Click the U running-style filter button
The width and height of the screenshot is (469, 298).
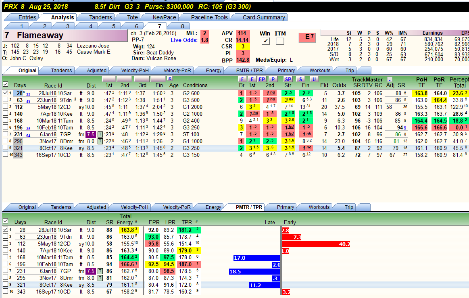314,79
